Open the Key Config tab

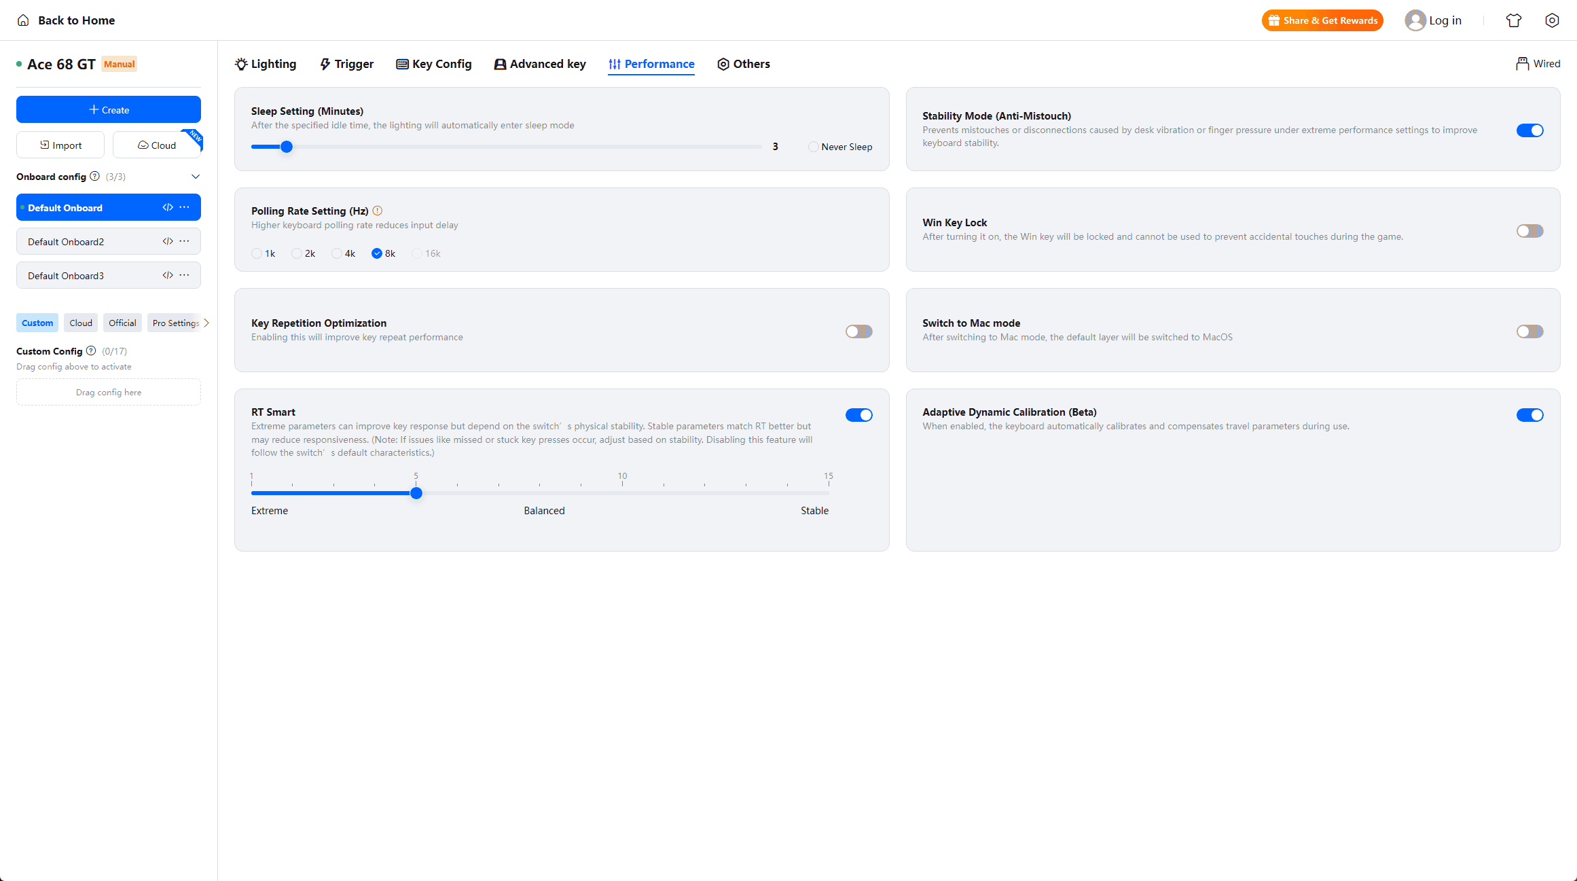click(434, 64)
